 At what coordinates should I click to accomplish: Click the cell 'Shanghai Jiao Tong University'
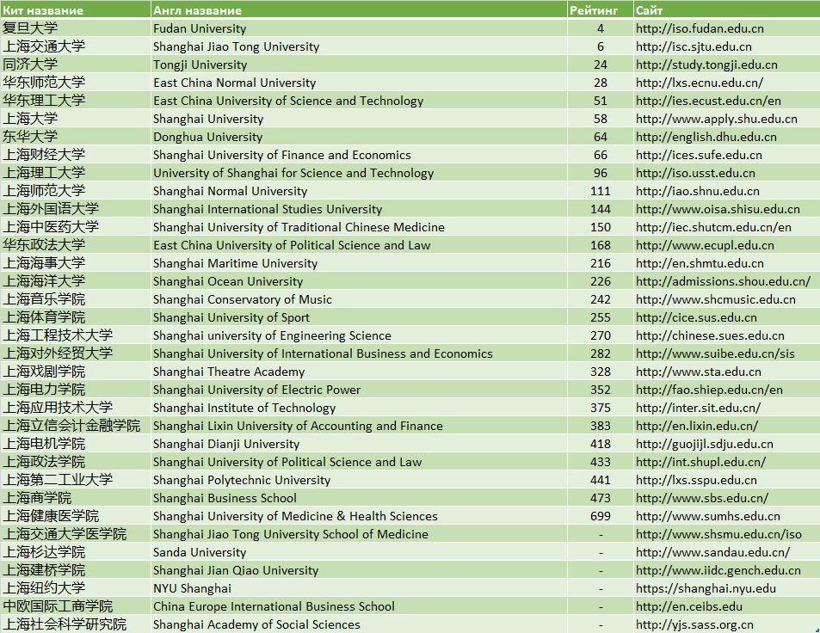360,46
